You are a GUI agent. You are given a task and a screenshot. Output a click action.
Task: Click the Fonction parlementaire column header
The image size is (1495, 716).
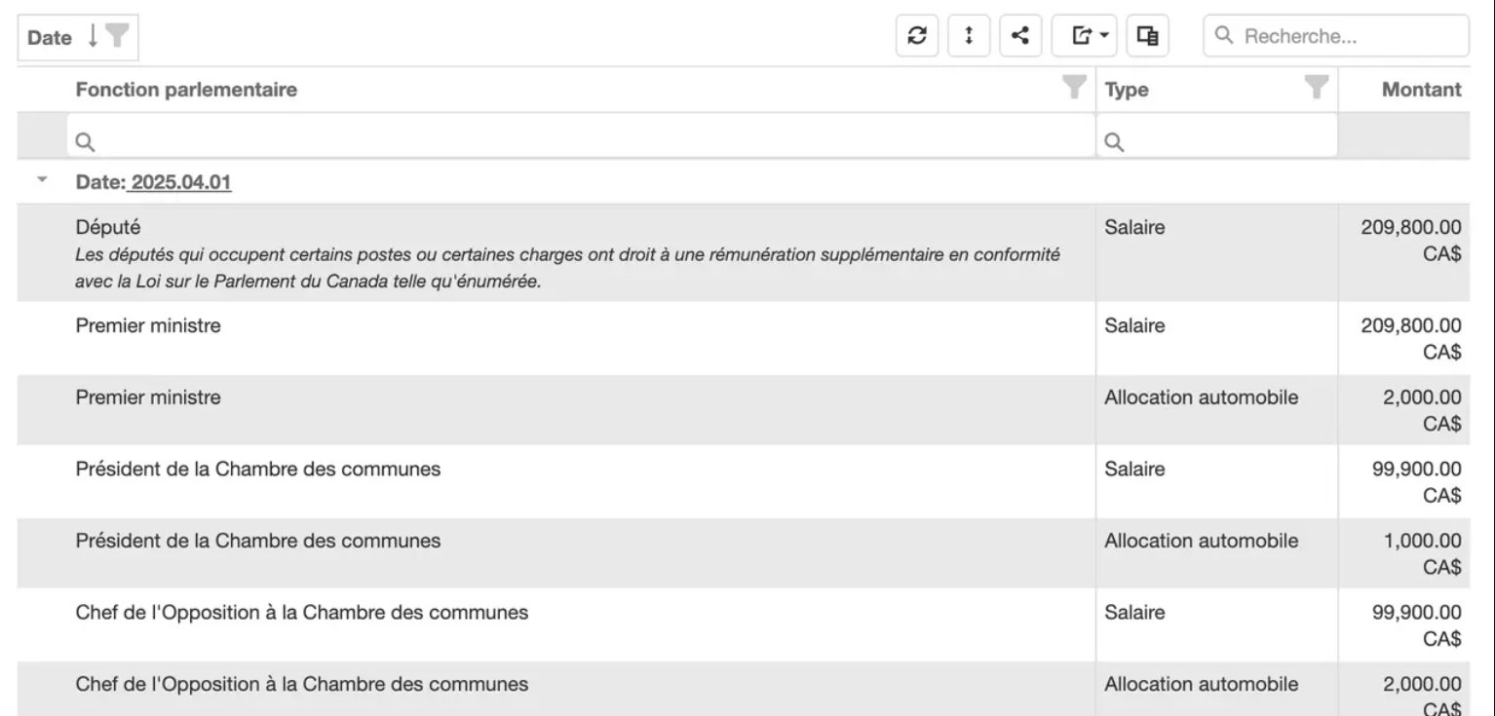[x=186, y=90]
